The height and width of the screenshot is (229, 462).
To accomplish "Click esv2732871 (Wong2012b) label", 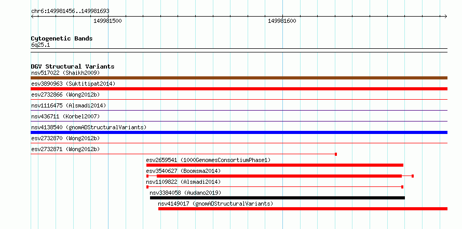I will click(65, 149).
